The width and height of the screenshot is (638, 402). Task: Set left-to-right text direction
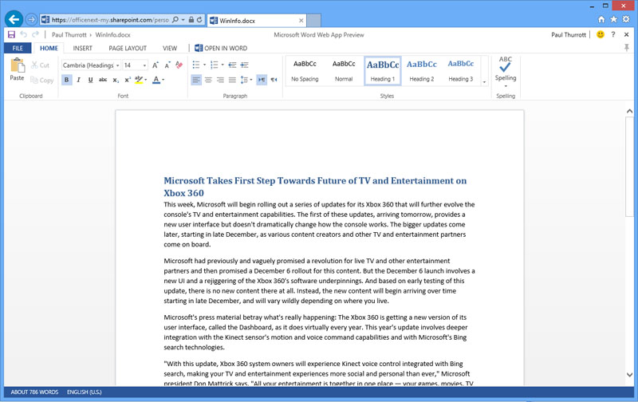262,80
